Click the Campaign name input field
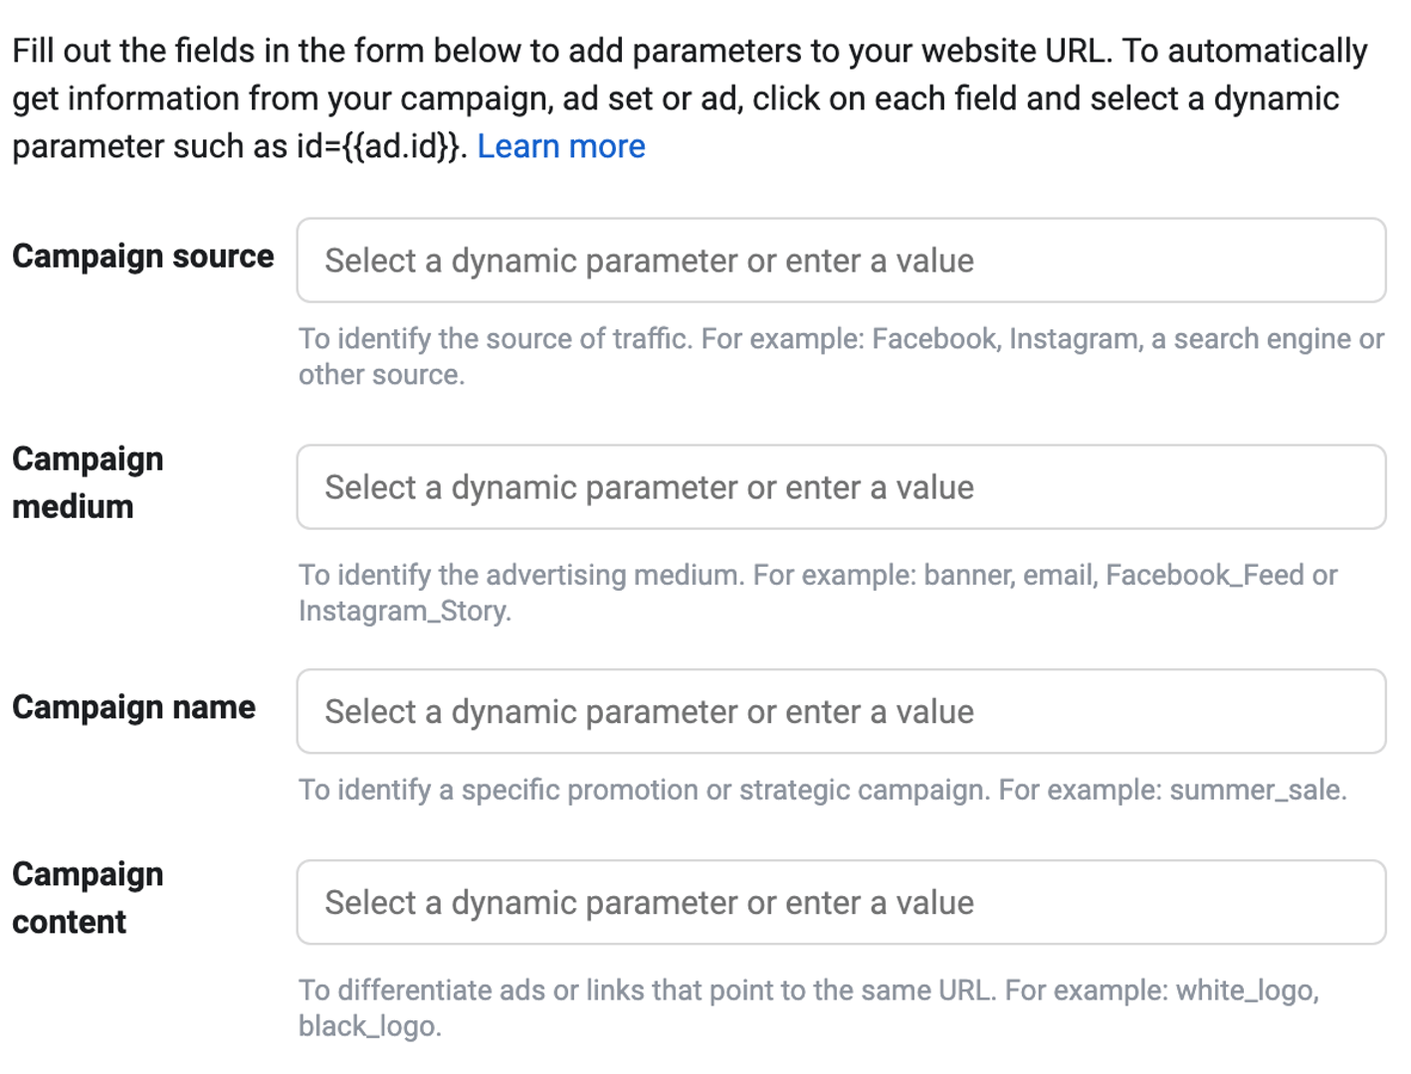 coord(842,711)
